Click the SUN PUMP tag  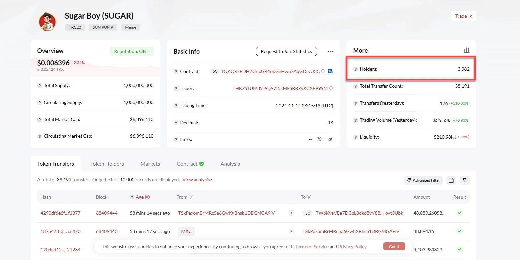pos(103,27)
